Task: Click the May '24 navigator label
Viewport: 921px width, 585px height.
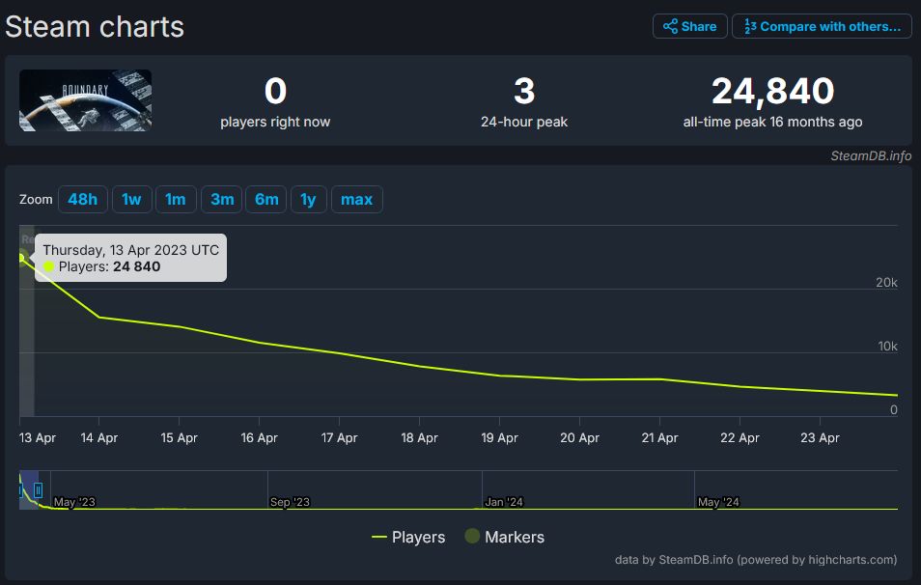Action: pyautogui.click(x=718, y=502)
